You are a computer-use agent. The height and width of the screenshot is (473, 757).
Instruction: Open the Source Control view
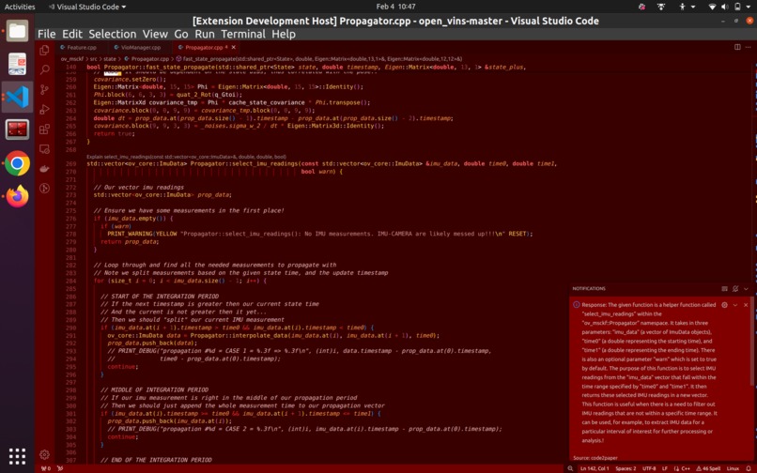(x=44, y=90)
